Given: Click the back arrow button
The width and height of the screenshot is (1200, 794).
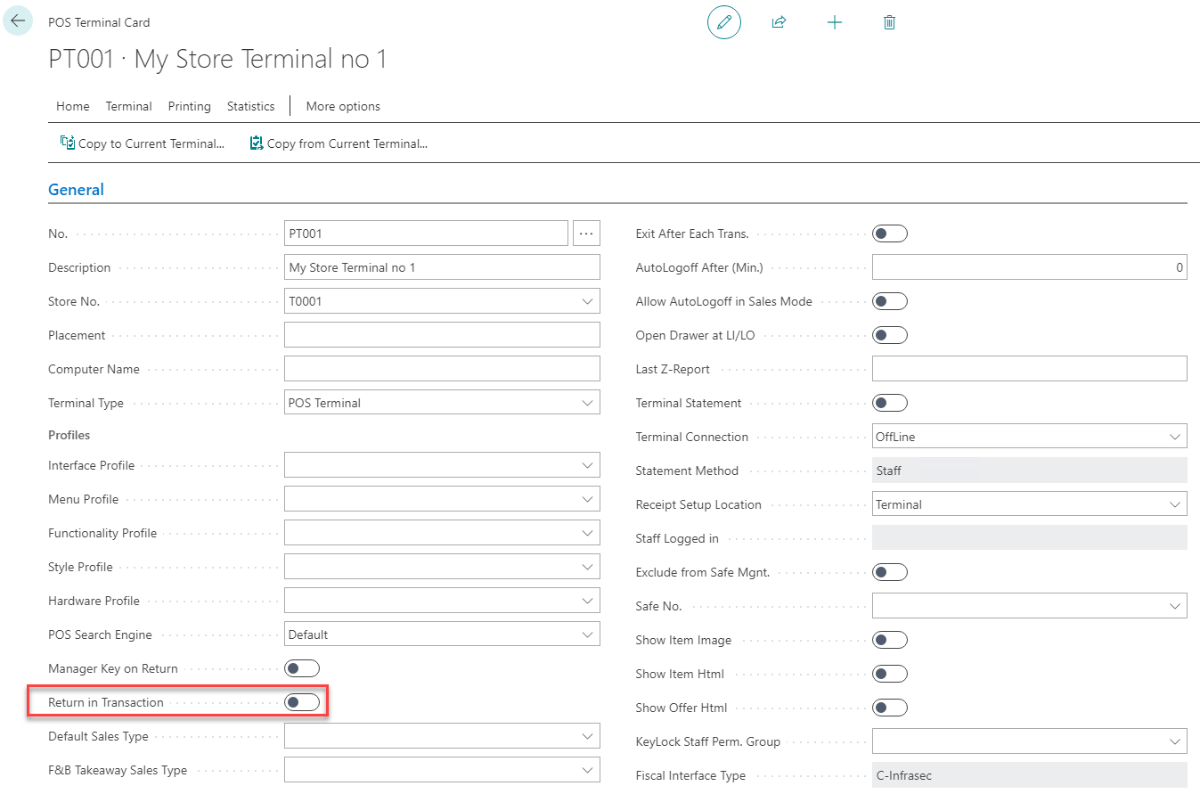Looking at the screenshot, I should pos(18,21).
